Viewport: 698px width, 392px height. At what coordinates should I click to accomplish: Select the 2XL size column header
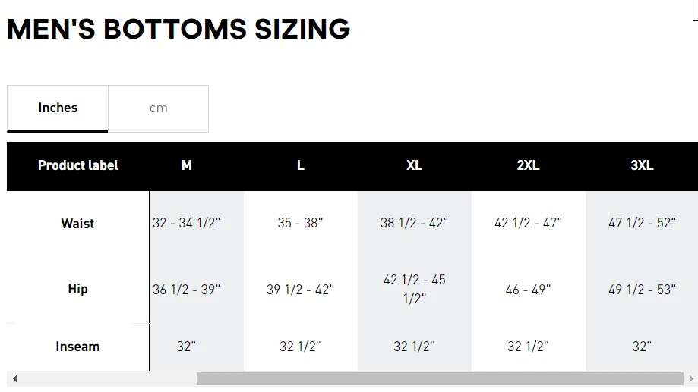528,165
